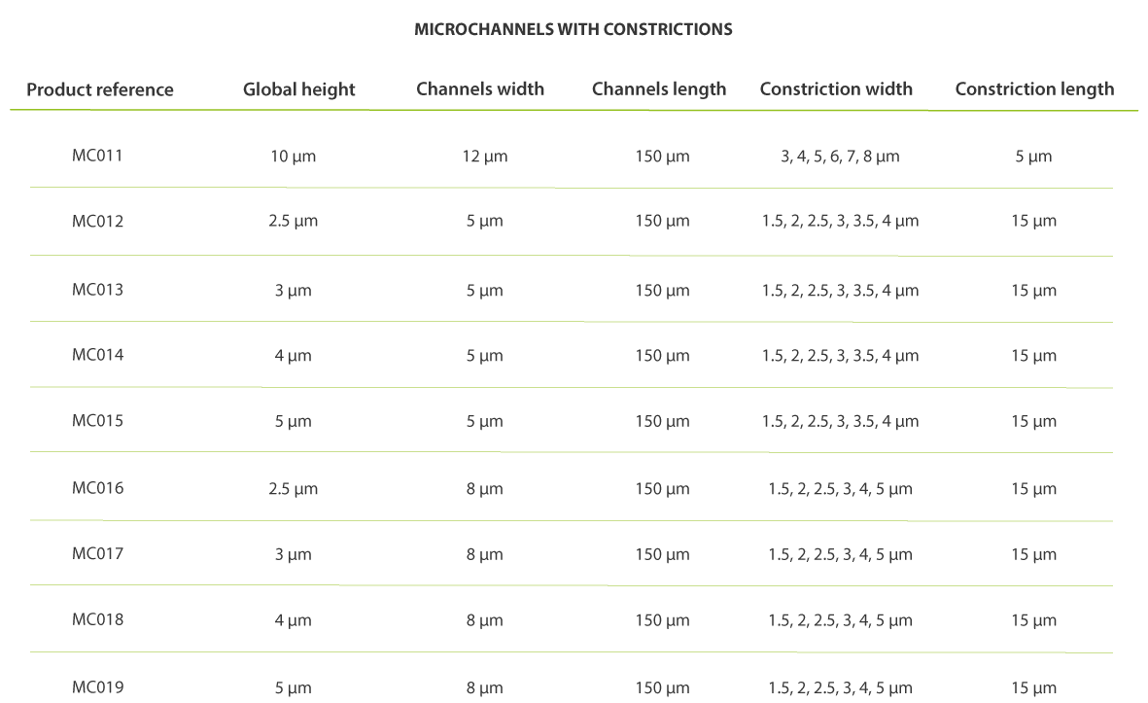The image size is (1148, 703).
Task: Select the Constriction length column header
Action: click(1034, 89)
